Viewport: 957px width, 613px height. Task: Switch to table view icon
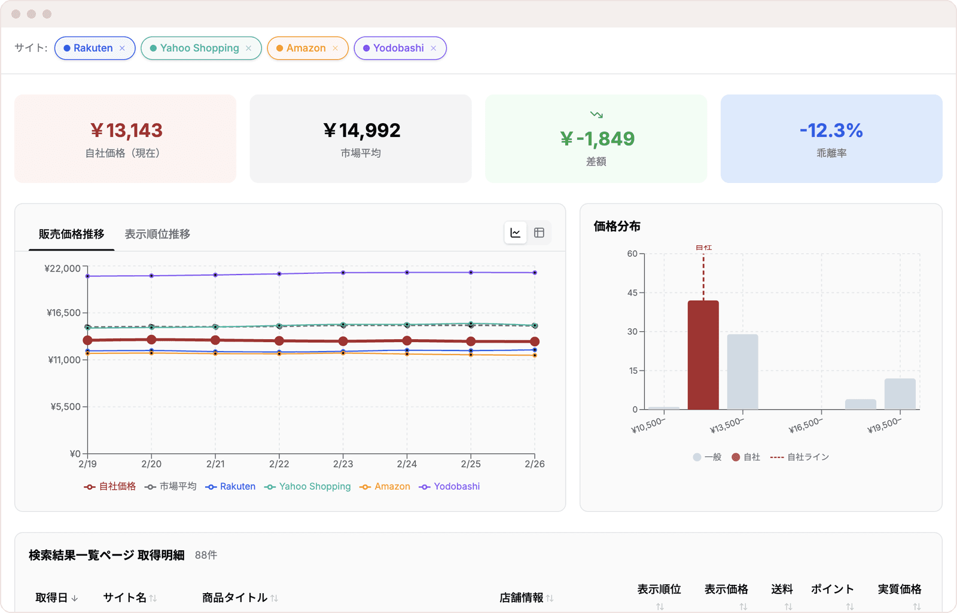(x=539, y=233)
